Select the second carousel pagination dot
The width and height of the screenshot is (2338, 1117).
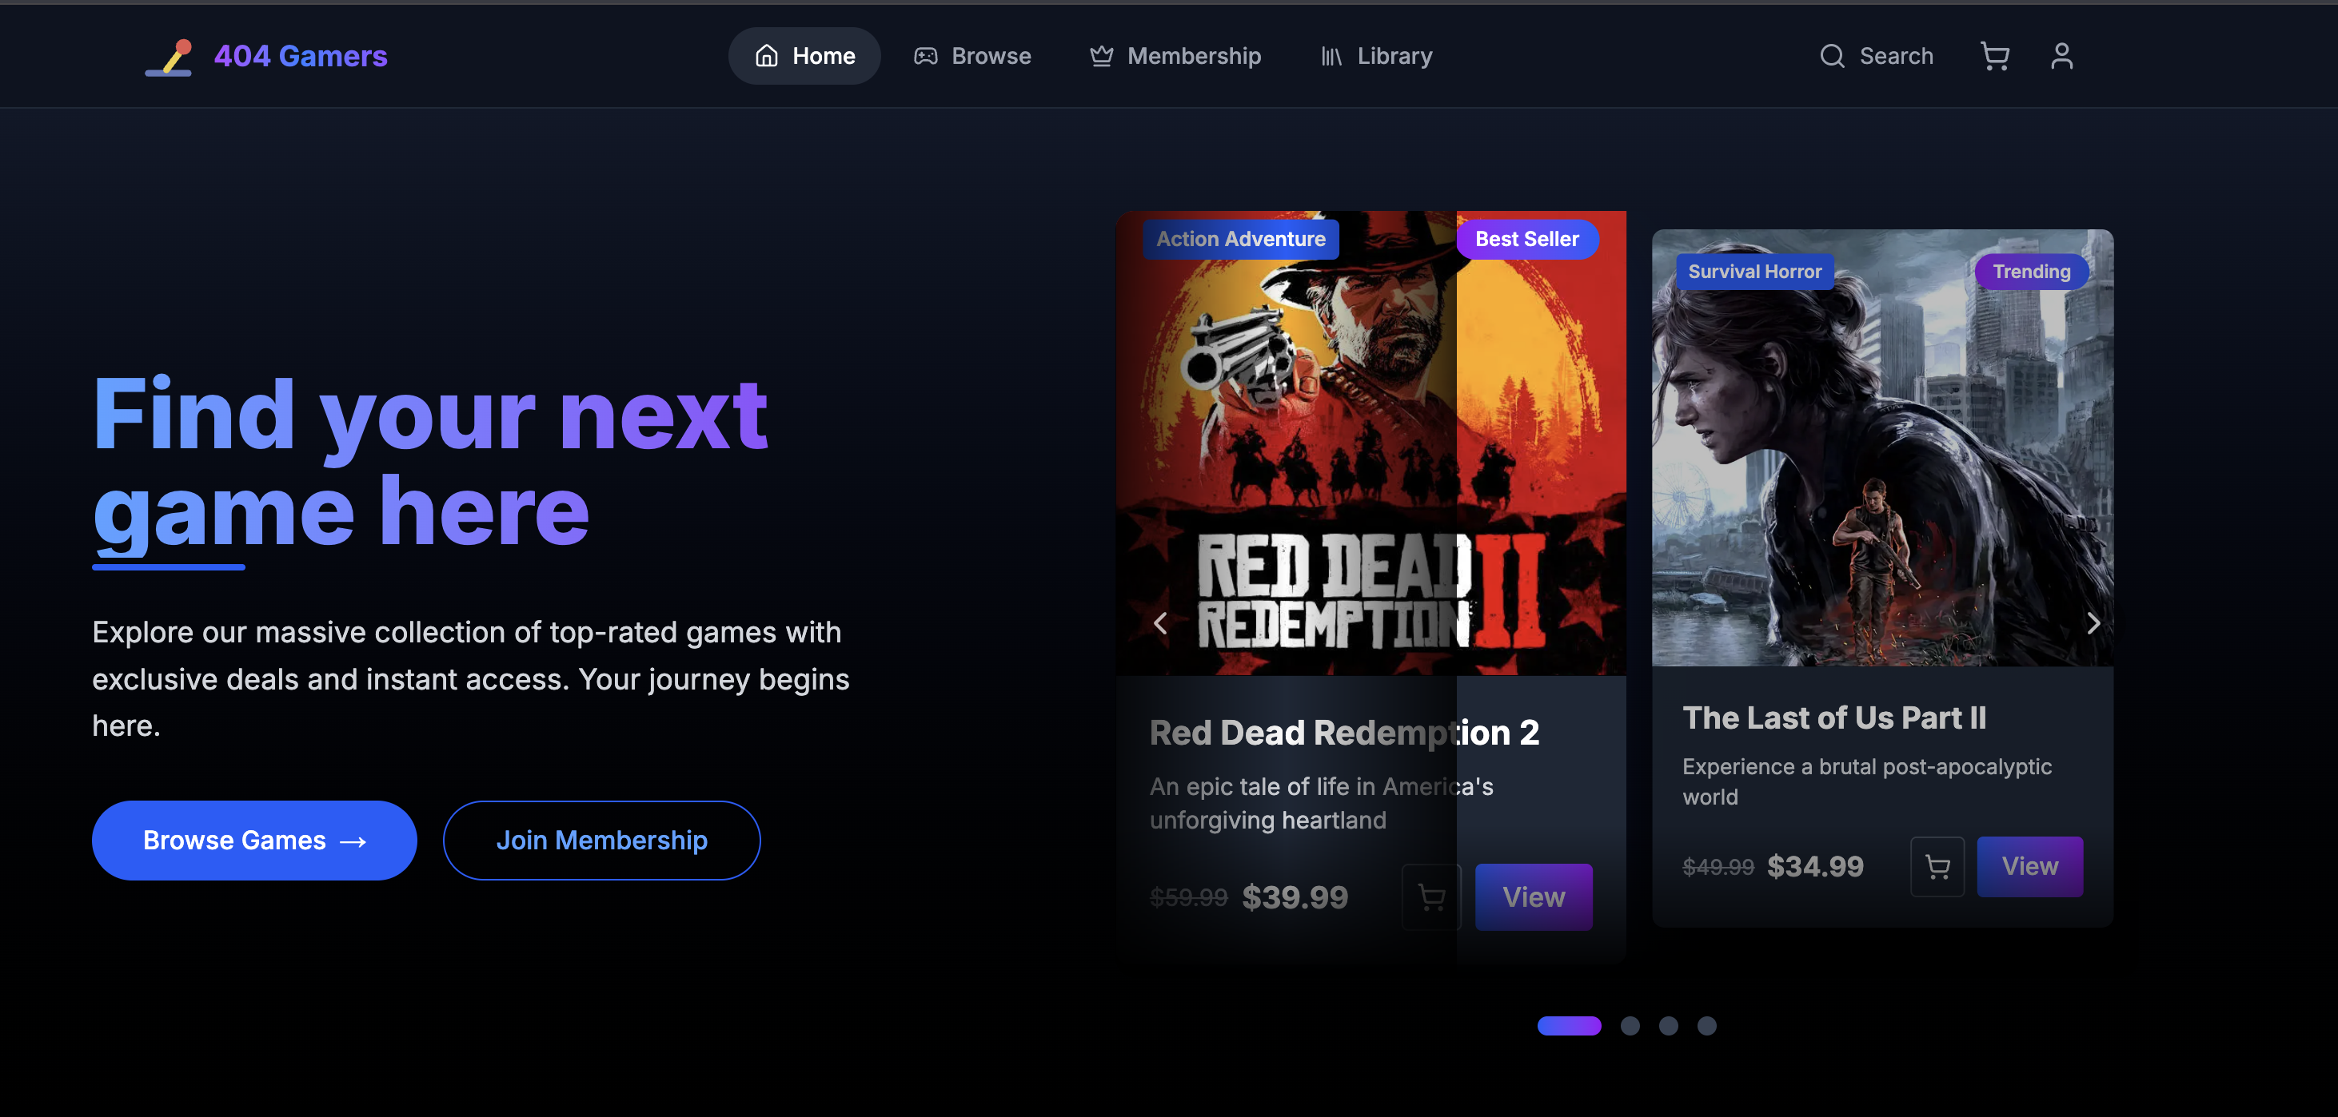pos(1631,1025)
